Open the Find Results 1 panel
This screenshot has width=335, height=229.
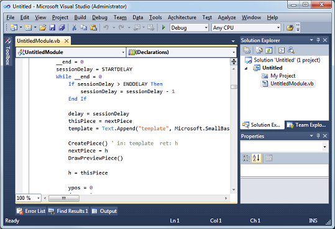68,211
